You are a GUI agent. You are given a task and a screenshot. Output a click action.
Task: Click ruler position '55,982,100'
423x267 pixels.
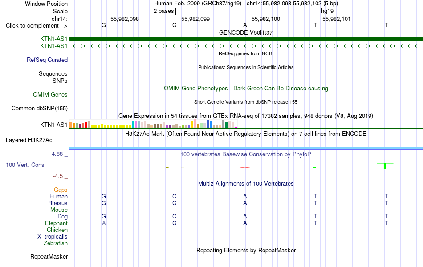pos(266,19)
